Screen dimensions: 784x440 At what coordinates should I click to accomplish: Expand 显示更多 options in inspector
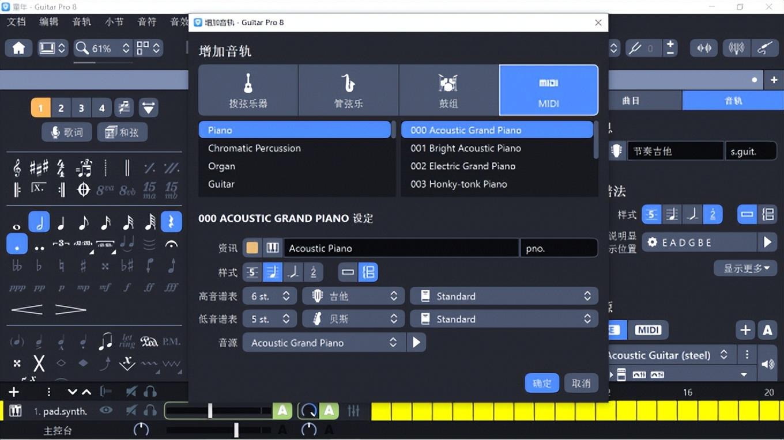pyautogui.click(x=746, y=268)
